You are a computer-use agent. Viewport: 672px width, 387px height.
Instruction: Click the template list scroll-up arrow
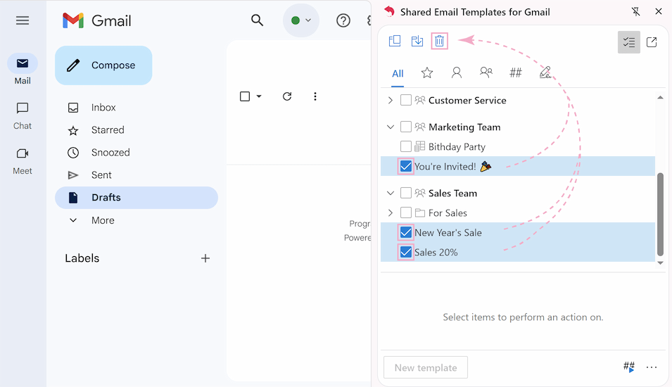tap(661, 97)
